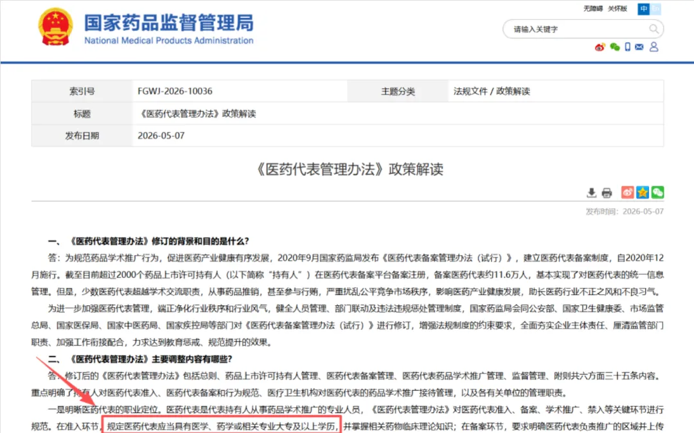This screenshot has height=433, width=694.
Task: Switch language to English (En)
Action: tap(655, 9)
